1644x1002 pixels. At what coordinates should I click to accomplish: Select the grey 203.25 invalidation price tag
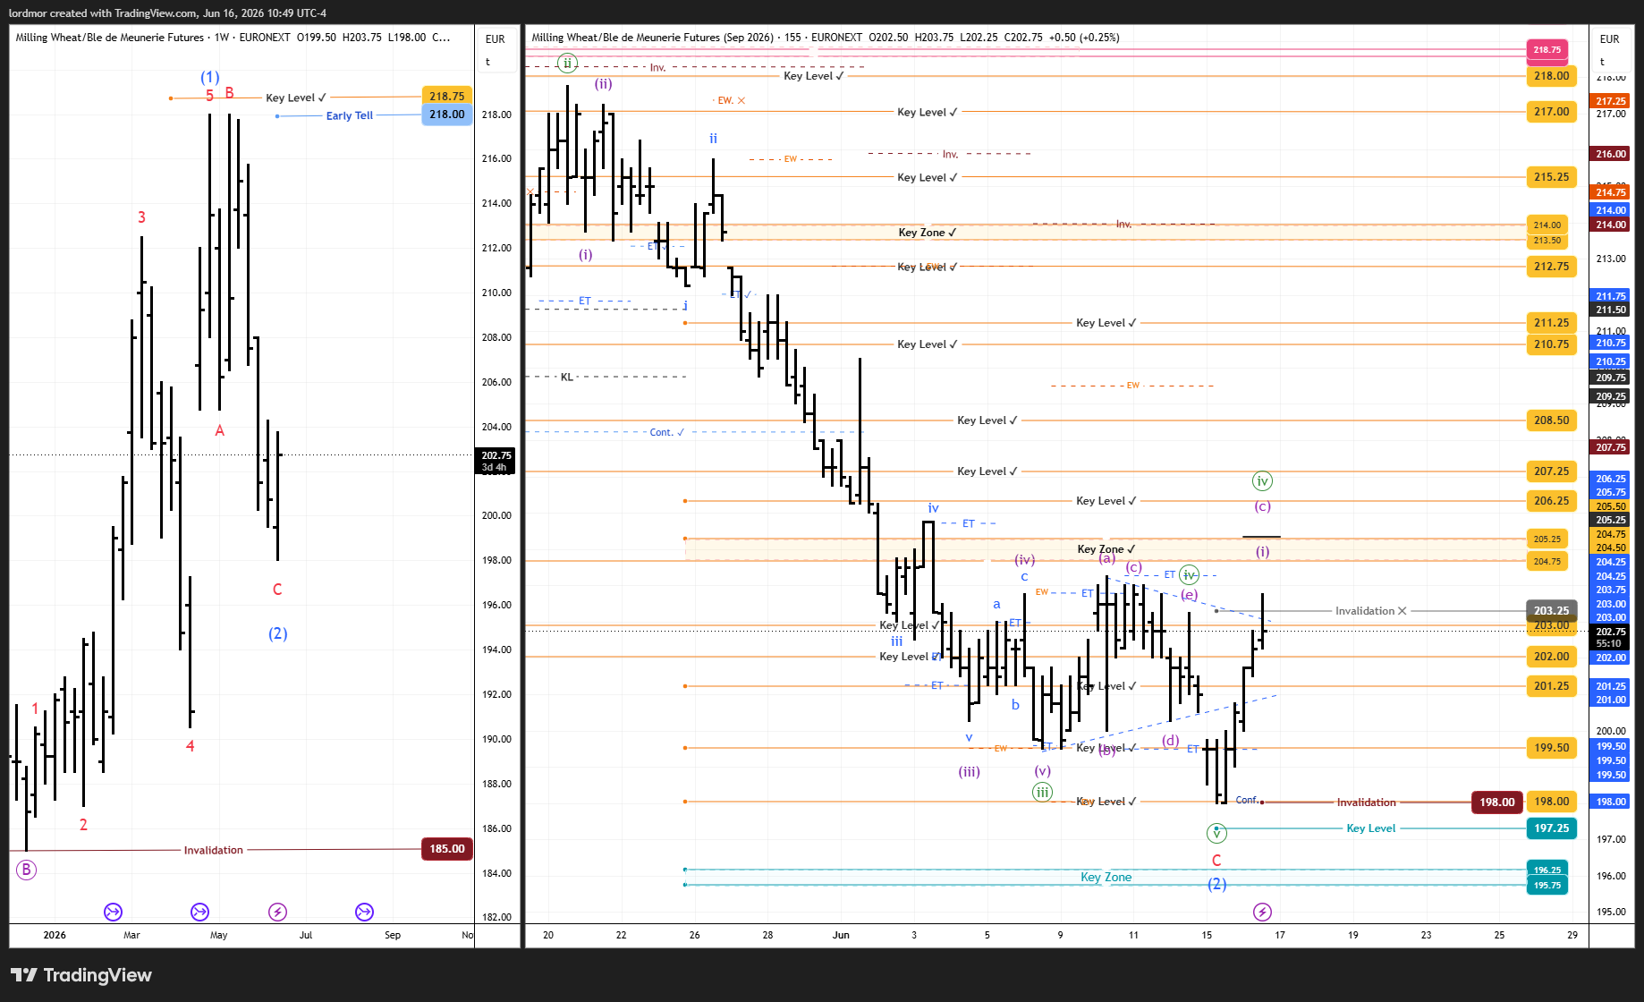click(x=1551, y=611)
